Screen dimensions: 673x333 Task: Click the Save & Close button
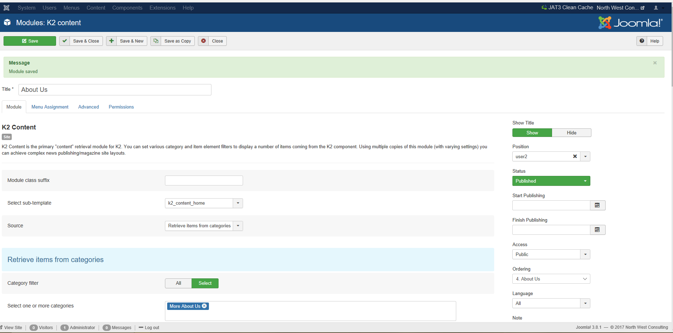click(81, 41)
